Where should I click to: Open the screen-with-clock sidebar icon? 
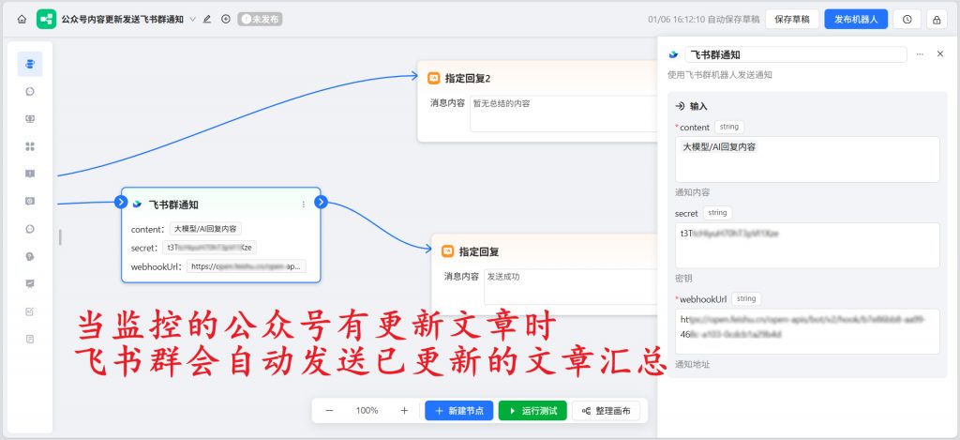[30, 201]
